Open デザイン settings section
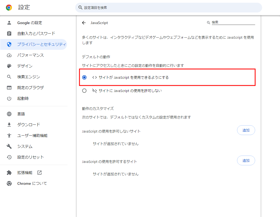The width and height of the screenshot is (280, 217). pos(34,66)
